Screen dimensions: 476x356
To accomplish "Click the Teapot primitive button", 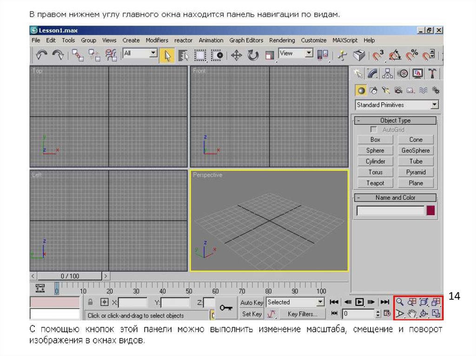I will tap(375, 183).
